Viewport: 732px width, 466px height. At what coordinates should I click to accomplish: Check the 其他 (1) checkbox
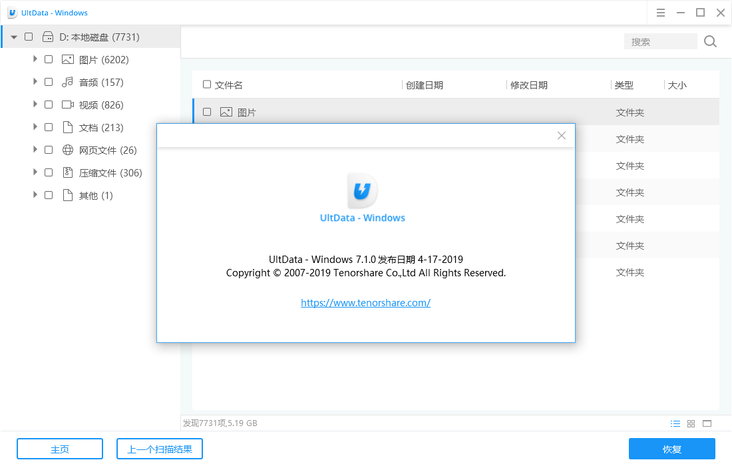(x=49, y=195)
